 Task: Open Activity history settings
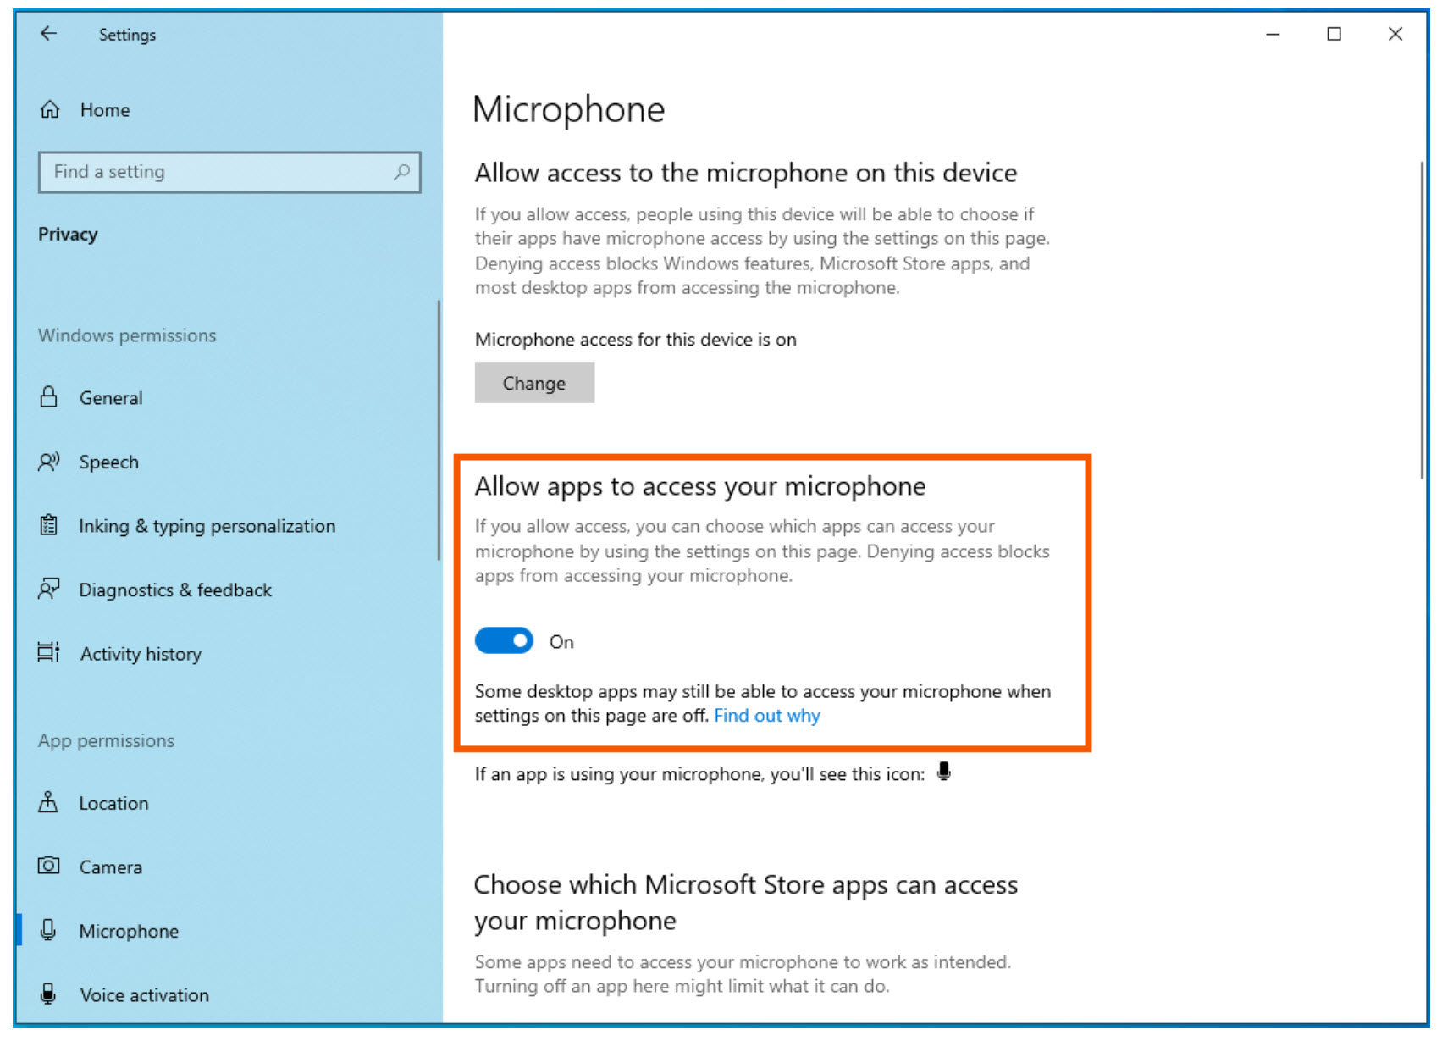click(141, 654)
